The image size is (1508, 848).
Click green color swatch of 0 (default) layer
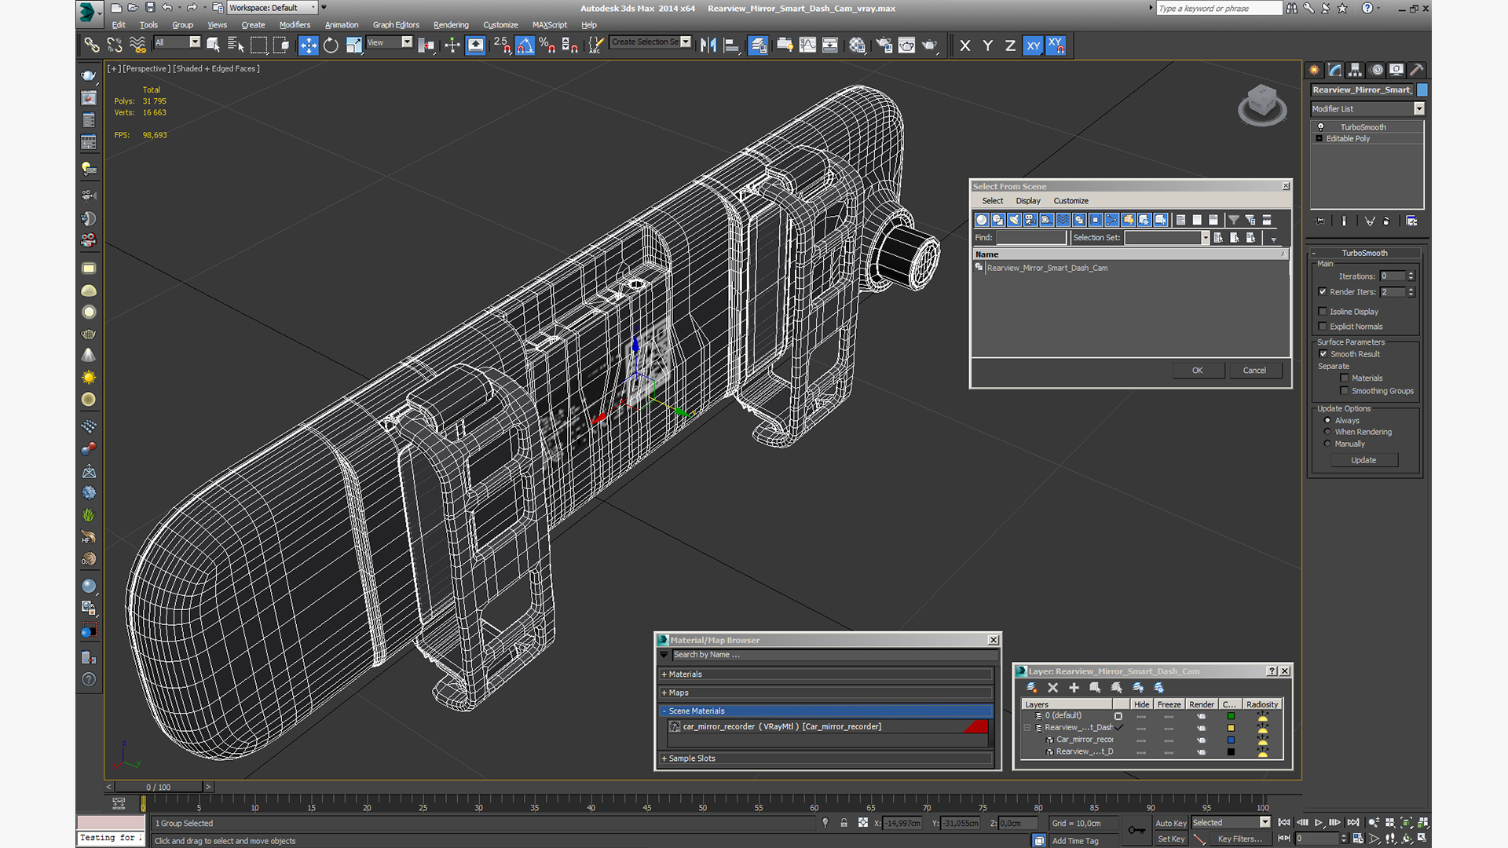1231,716
